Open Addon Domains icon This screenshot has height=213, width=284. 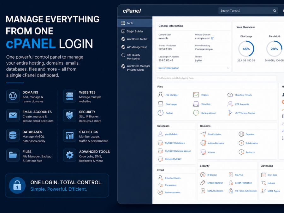pos(203,143)
